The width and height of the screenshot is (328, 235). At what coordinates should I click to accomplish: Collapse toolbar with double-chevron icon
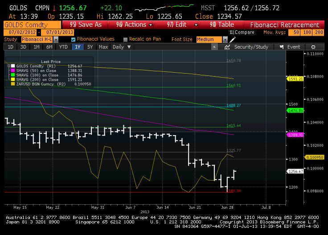pos(214,47)
